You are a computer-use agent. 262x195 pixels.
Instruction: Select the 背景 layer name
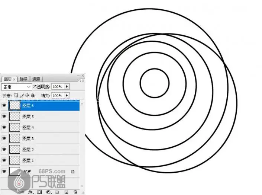(27, 171)
